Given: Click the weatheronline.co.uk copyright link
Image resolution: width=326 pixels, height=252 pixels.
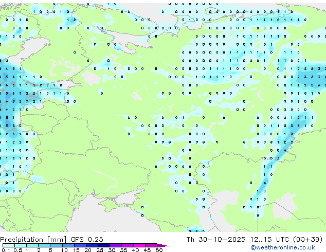Looking at the screenshot, I should click(x=283, y=247).
